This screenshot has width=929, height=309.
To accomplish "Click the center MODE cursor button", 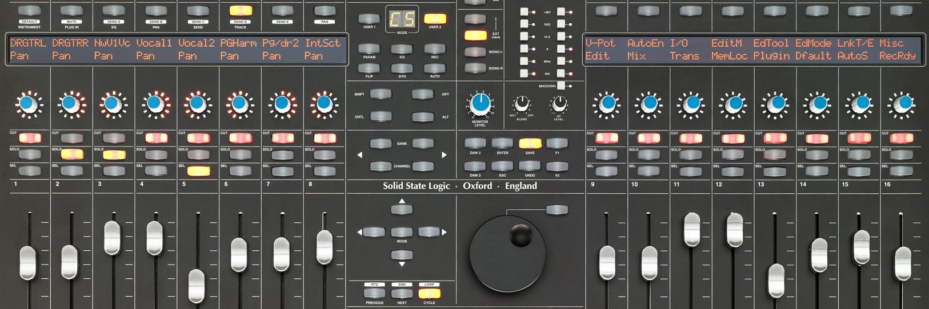I will (402, 232).
